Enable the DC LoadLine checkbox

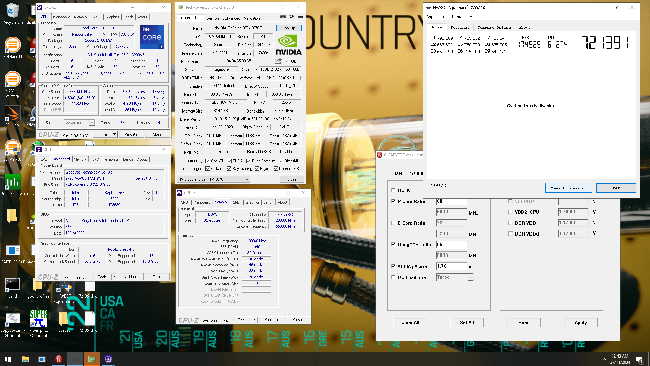coord(393,277)
